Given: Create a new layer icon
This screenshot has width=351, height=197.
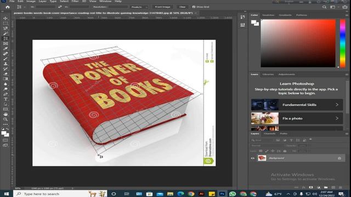Looking at the screenshot, I should coord(333,187).
